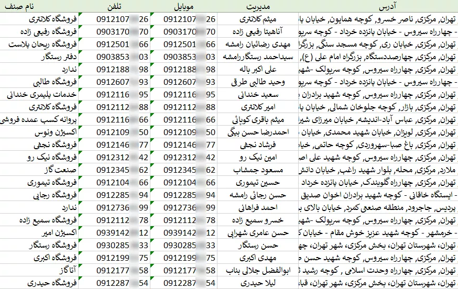Select the business cell 'فروشگاه تیموری'
The image size is (458, 289).
[39, 182]
